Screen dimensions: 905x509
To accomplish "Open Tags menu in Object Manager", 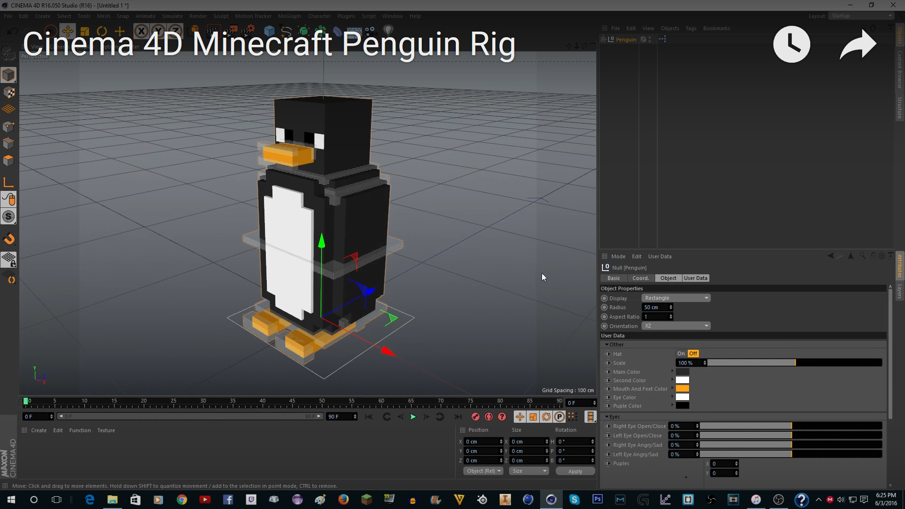I will [x=691, y=28].
